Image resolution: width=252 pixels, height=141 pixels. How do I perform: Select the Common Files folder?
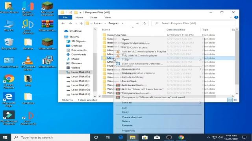click(x=117, y=35)
